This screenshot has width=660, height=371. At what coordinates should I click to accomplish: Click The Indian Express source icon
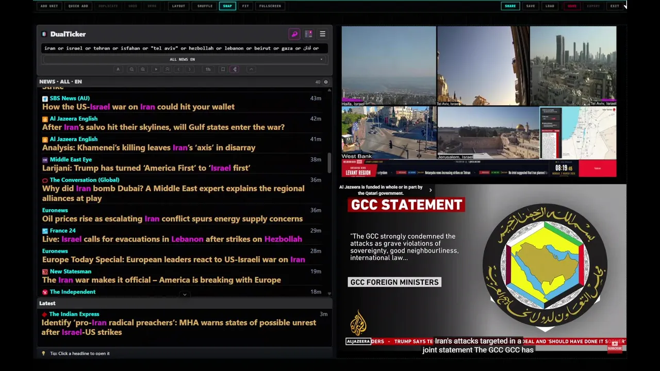click(x=44, y=314)
